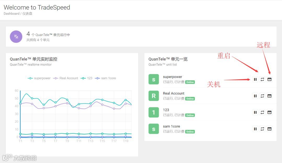The image size is (282, 163).
Task: Pause the superpower unit
Action: tap(255, 79)
